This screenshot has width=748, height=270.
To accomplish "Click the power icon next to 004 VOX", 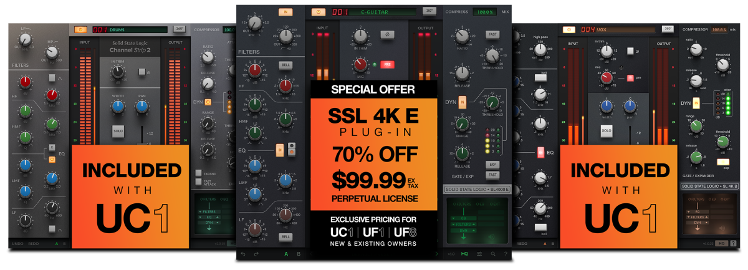I will pyautogui.click(x=569, y=29).
